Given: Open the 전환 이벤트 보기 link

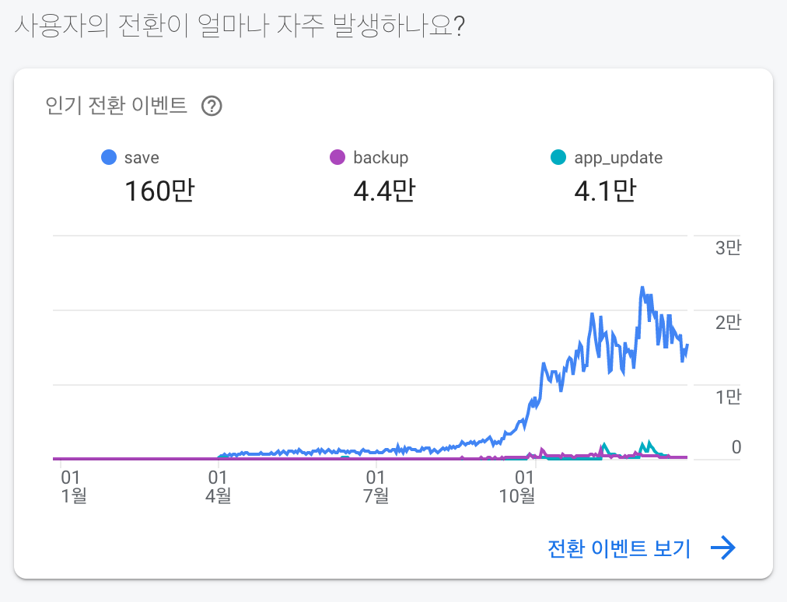Looking at the screenshot, I should coord(619,548).
